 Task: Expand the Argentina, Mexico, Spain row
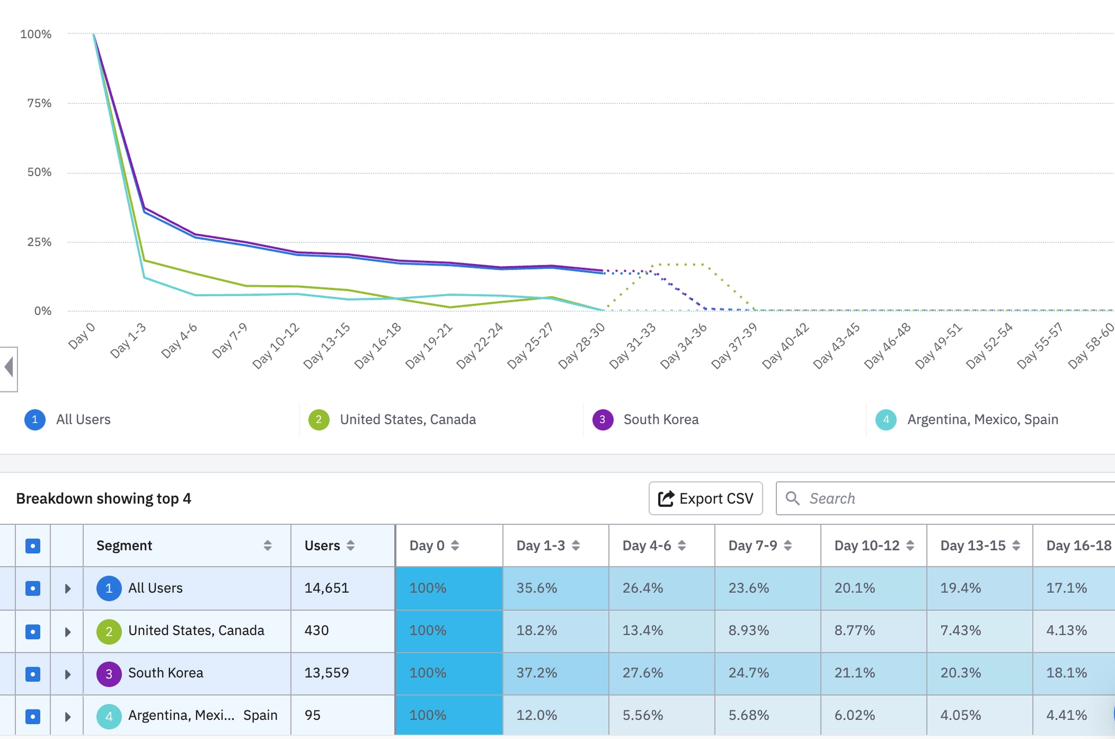(68, 716)
